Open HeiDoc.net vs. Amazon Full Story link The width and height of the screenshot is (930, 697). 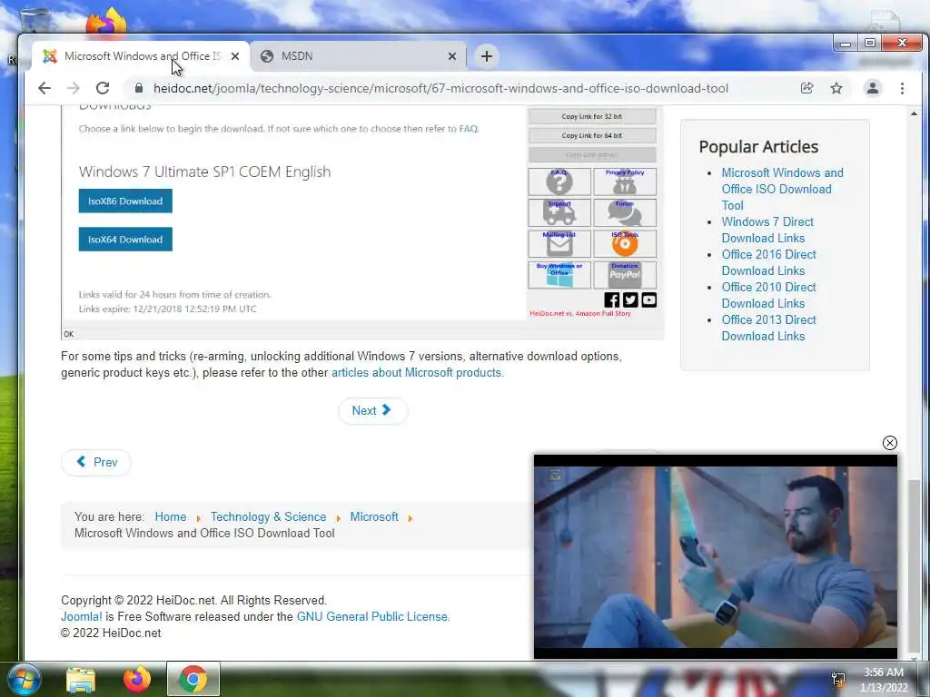pos(580,313)
